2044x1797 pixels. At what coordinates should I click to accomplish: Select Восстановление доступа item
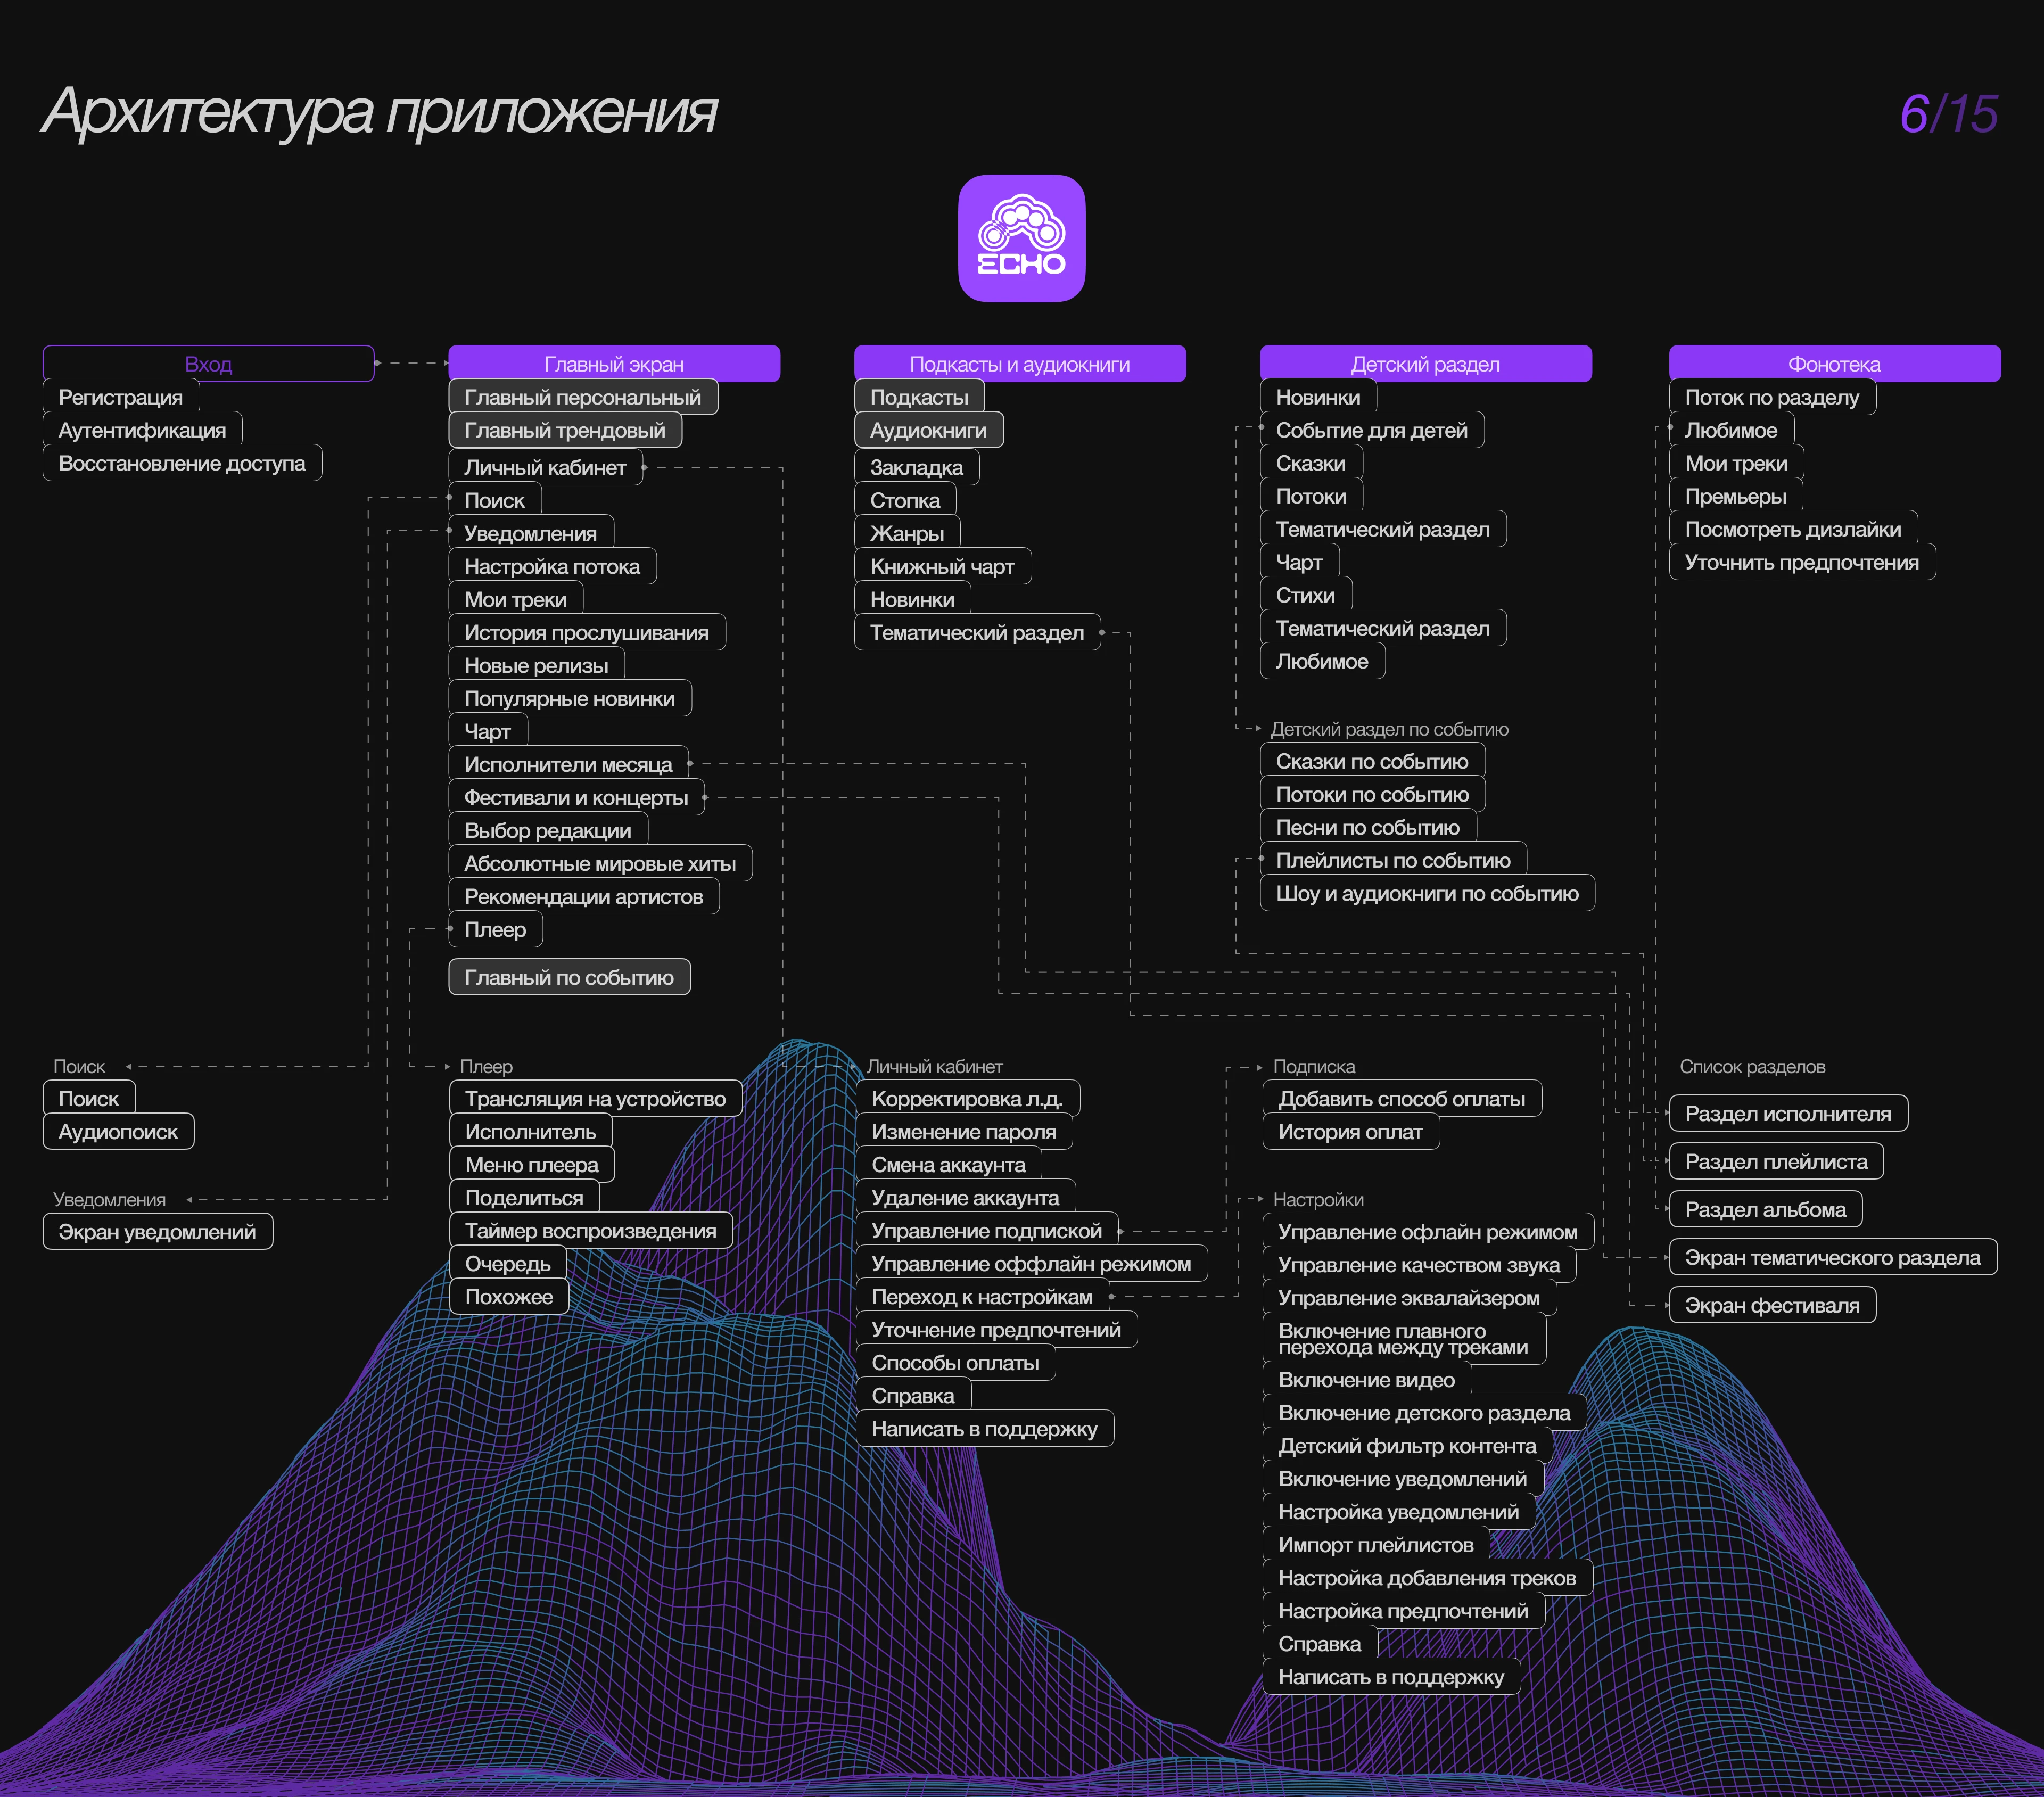coord(182,463)
